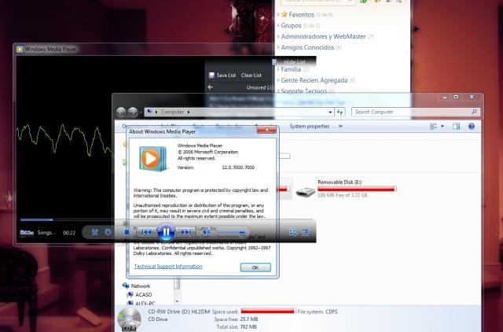Click the Windows Media Player title bar icon

pos(20,49)
